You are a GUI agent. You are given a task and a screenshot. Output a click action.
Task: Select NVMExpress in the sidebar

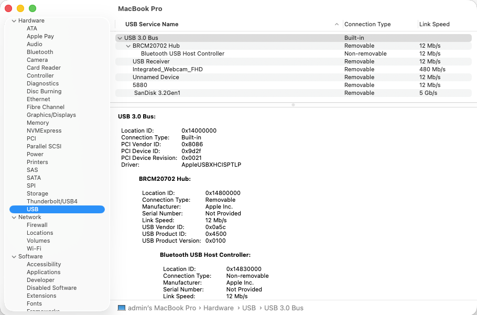[44, 131]
